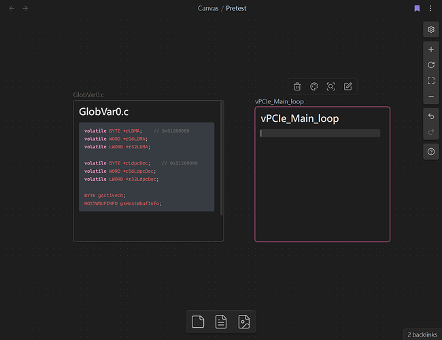Open the card color palette picker
The width and height of the screenshot is (442, 340).
314,86
